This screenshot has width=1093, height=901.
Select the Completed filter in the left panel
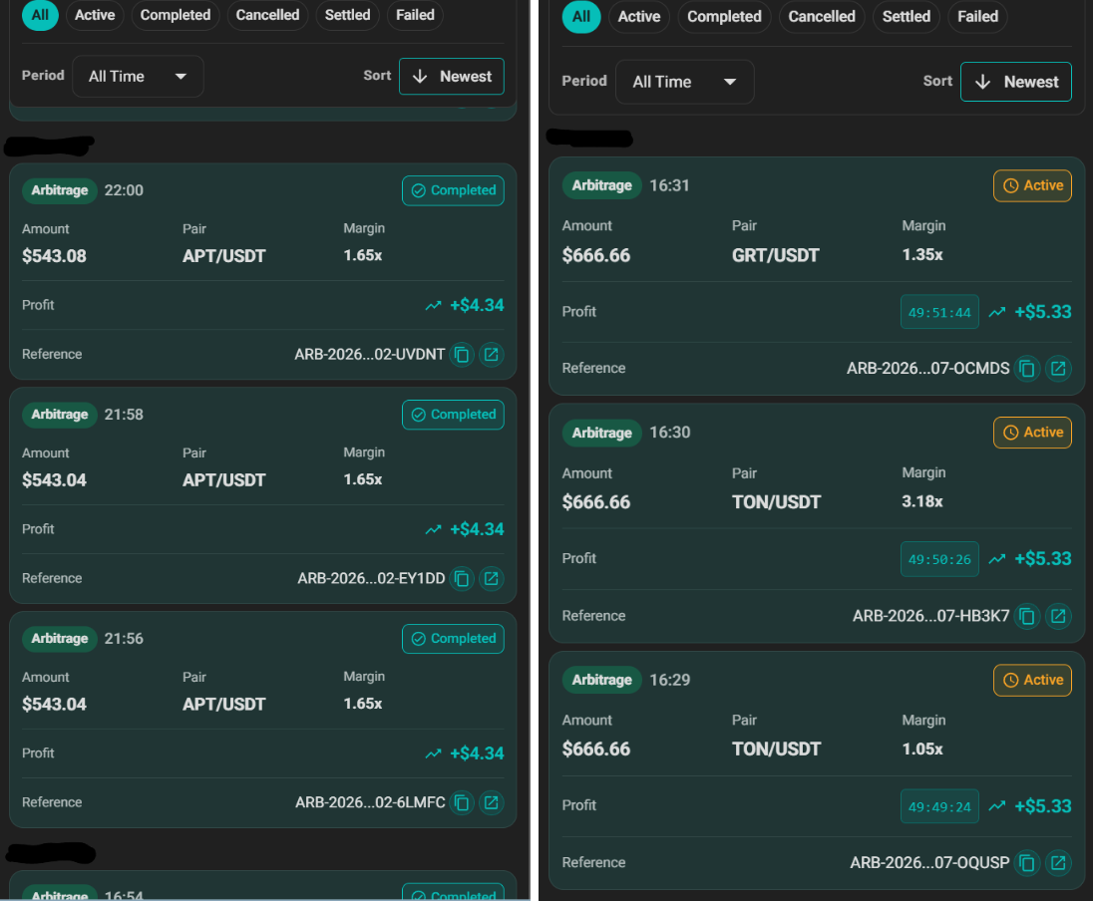pyautogui.click(x=175, y=15)
